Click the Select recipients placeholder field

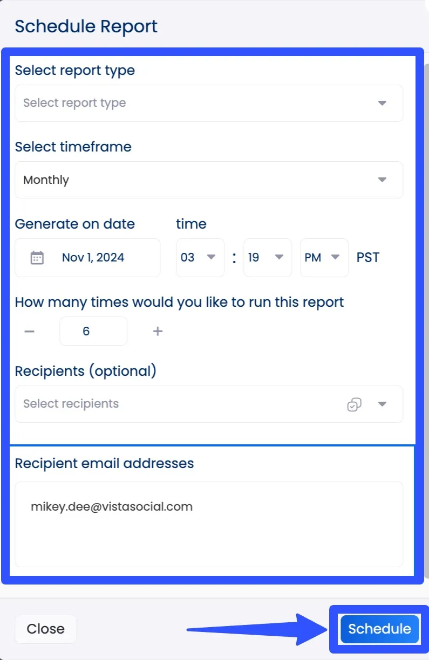click(162, 404)
